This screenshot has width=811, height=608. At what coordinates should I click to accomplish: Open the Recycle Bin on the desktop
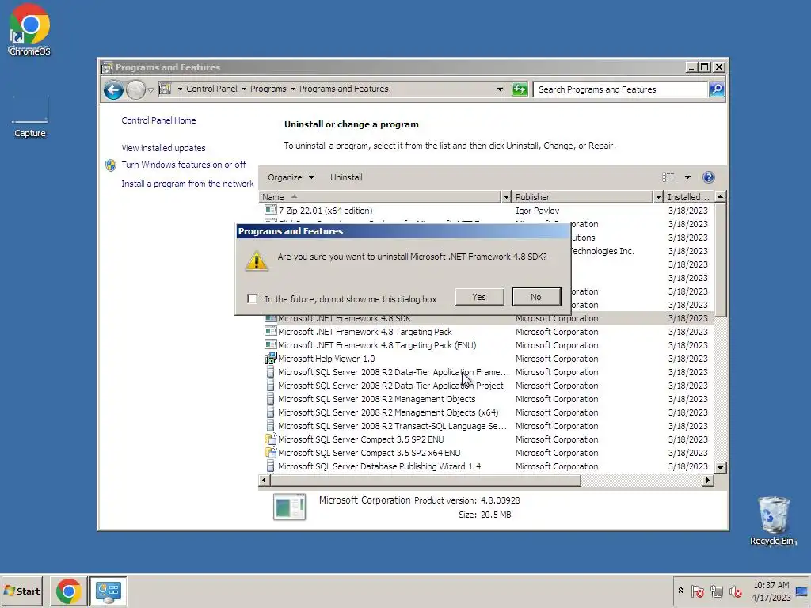coord(773,520)
